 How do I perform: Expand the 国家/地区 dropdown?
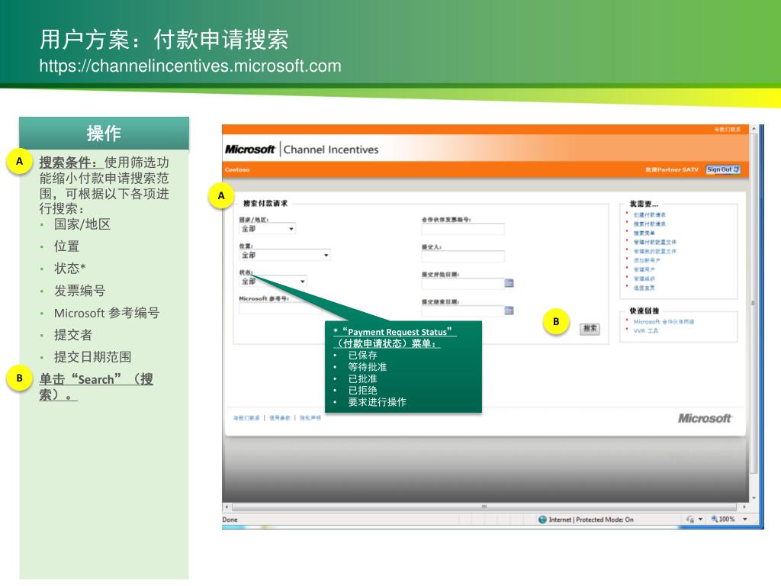268,229
